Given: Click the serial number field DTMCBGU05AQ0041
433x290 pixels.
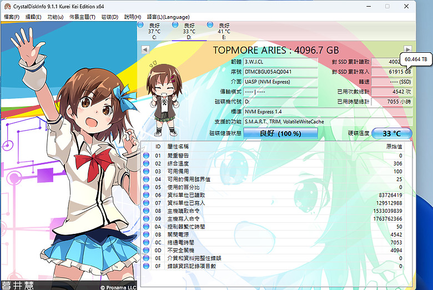Looking at the screenshot, I should pos(280,72).
